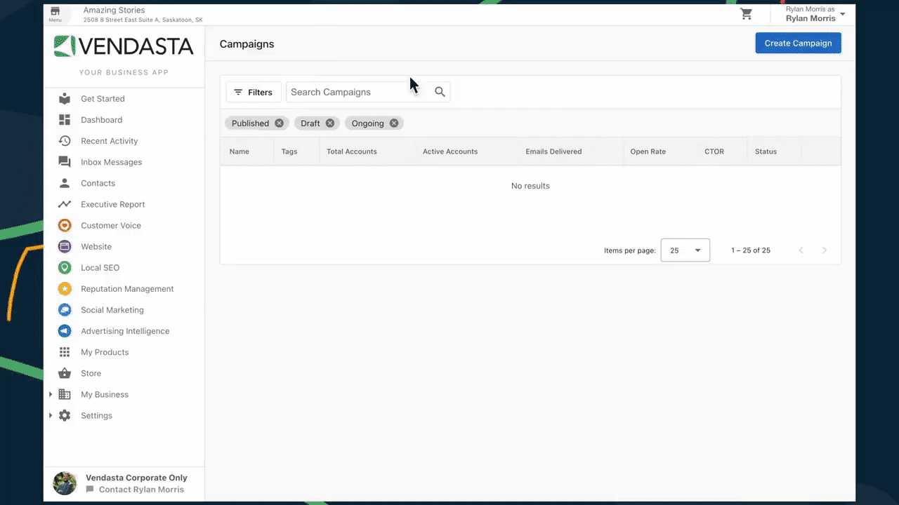Click the search magnifier icon
The image size is (899, 505).
(440, 92)
